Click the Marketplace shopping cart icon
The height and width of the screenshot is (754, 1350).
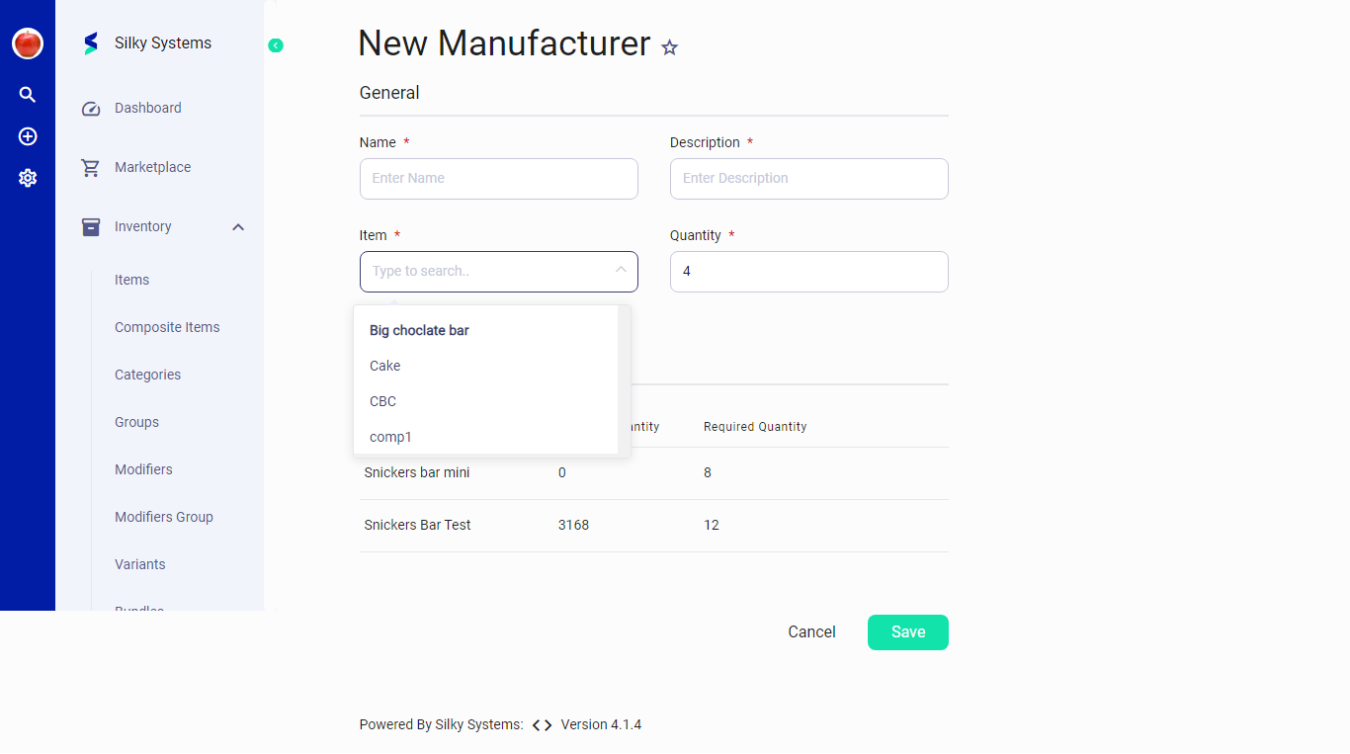90,167
